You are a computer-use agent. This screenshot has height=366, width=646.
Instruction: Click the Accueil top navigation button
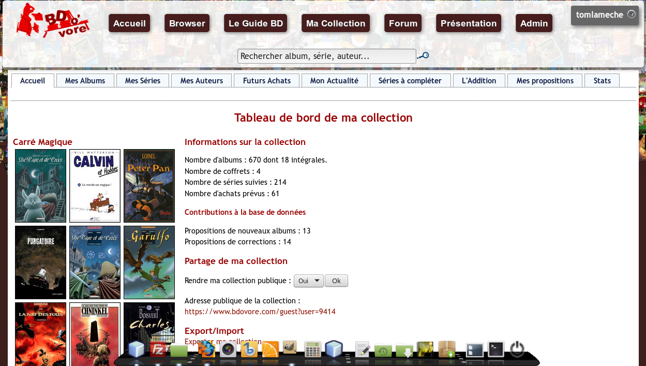pos(129,23)
